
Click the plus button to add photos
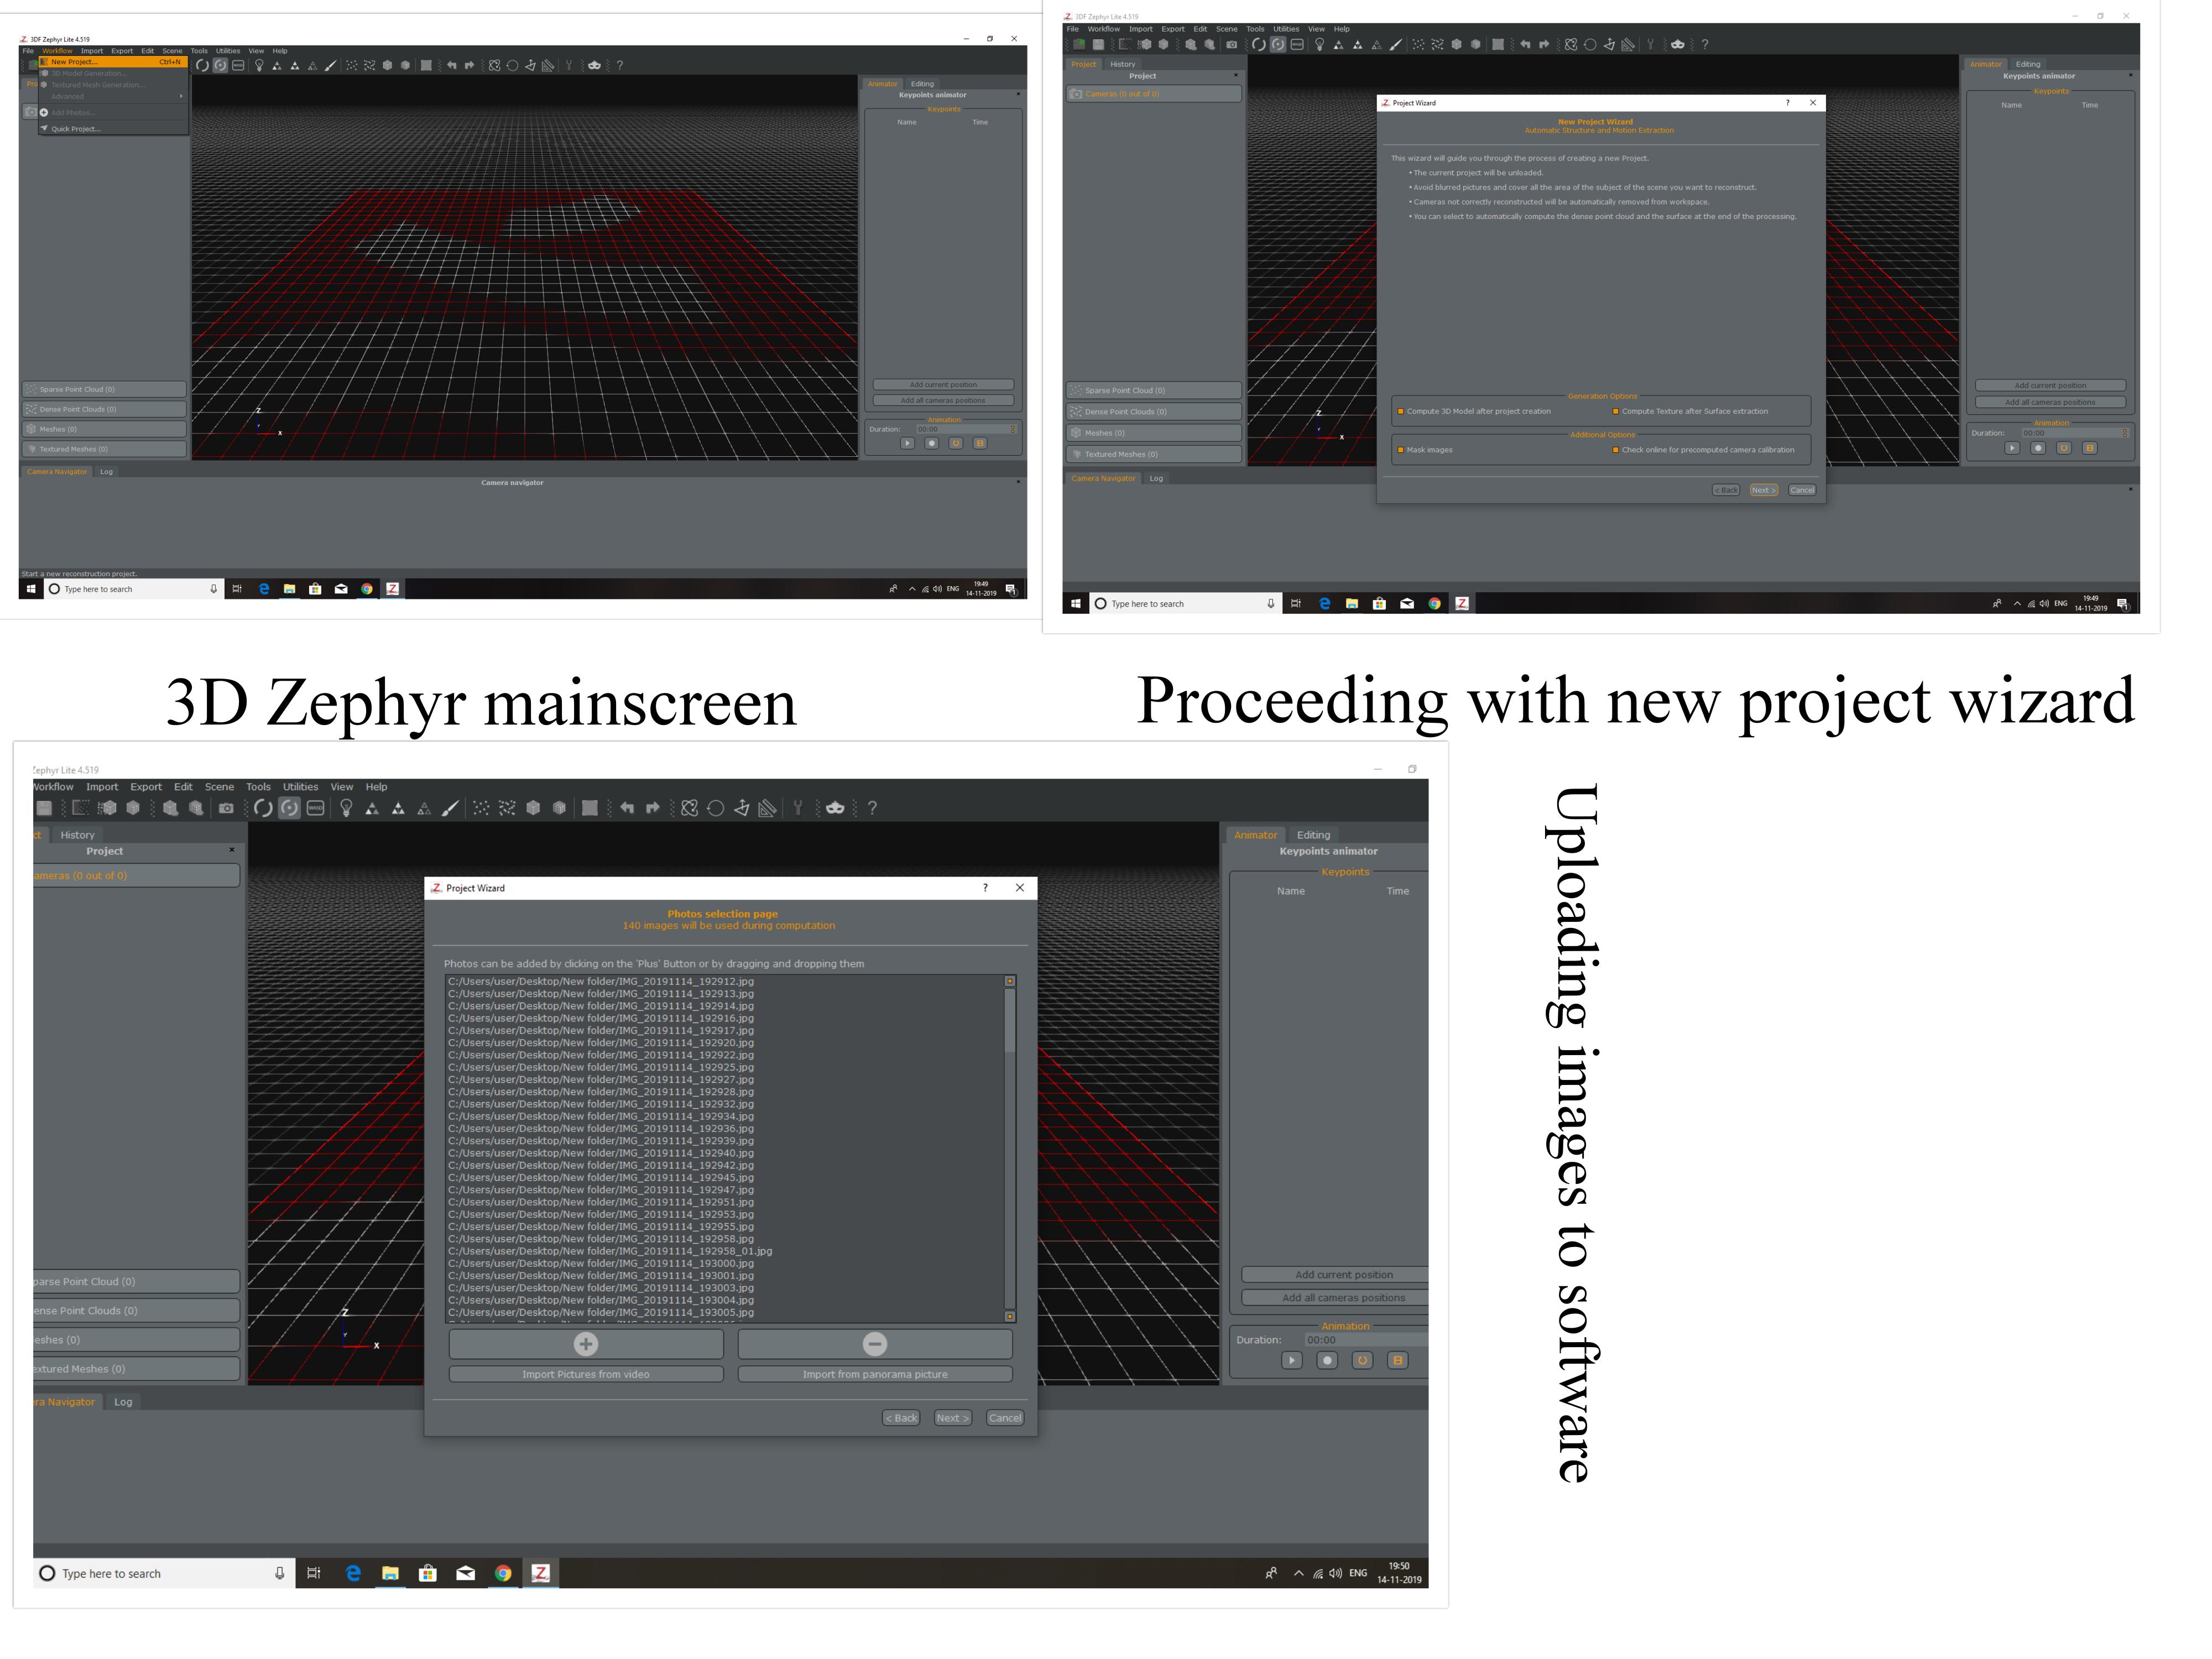tap(586, 1344)
